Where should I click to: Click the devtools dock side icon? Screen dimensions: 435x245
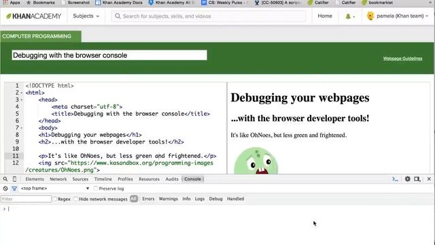click(417, 179)
